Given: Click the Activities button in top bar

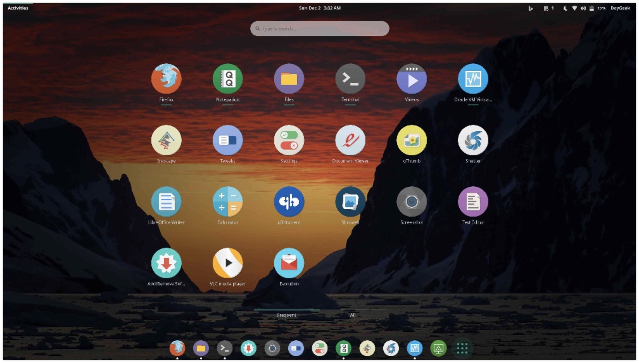Looking at the screenshot, I should (18, 8).
